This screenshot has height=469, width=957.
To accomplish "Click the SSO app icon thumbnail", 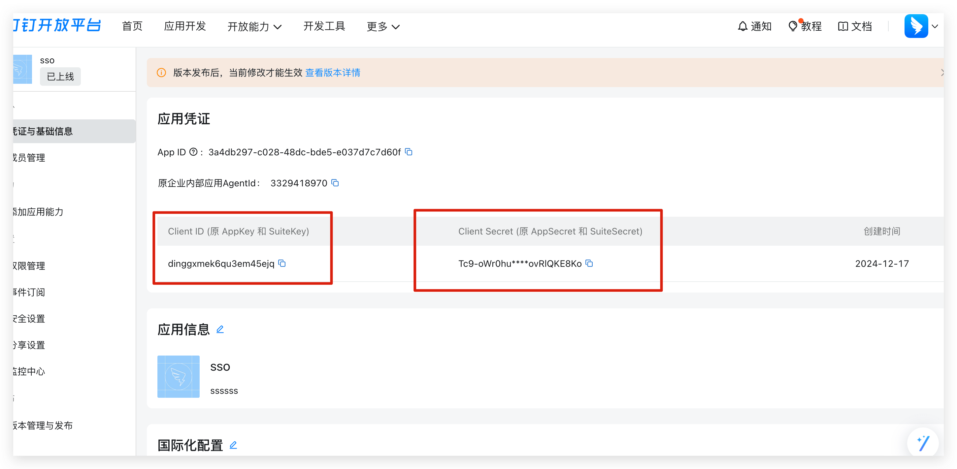I will pos(178,377).
